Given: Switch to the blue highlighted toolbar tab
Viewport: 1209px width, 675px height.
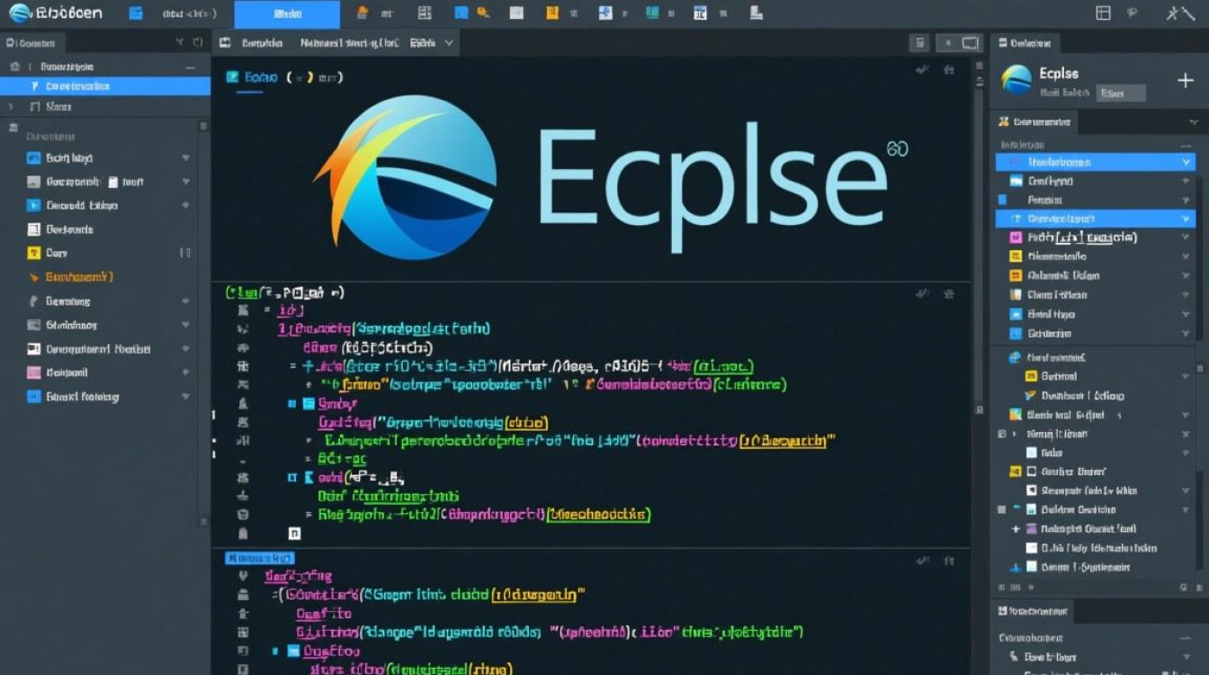Looking at the screenshot, I should (x=285, y=13).
